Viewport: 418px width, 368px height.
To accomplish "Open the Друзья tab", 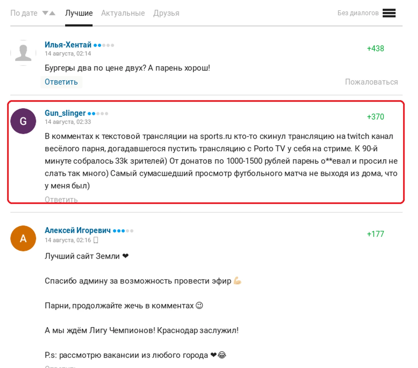I will click(x=166, y=13).
